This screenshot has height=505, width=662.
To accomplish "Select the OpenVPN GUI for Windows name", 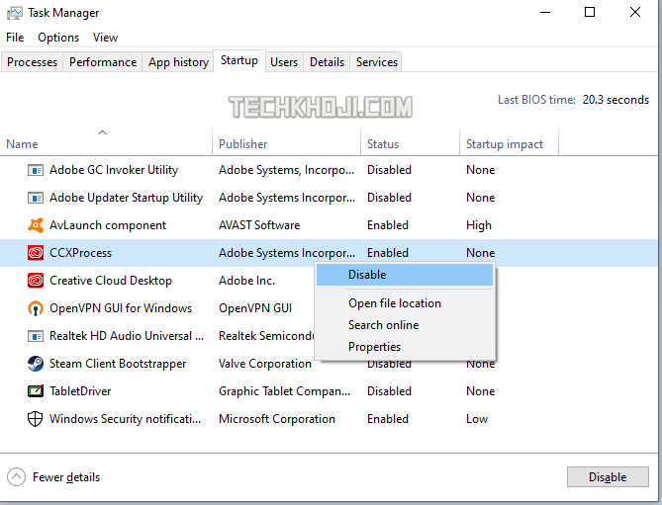I will [x=121, y=308].
